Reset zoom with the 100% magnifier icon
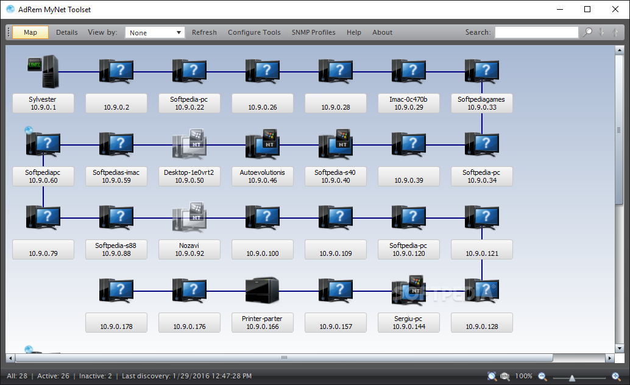 pos(504,376)
